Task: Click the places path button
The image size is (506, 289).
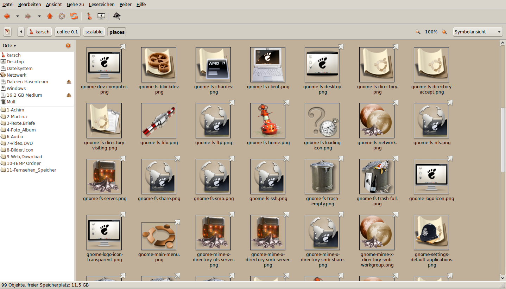Action: 117,32
